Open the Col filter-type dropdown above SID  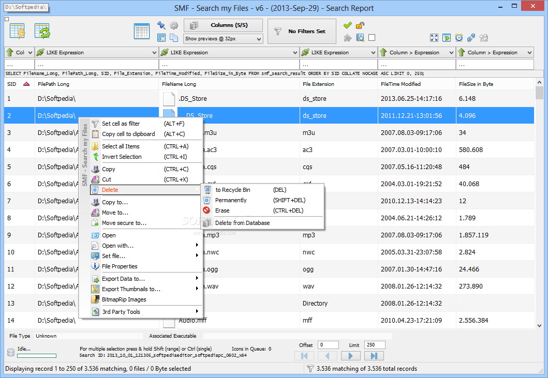[x=19, y=52]
